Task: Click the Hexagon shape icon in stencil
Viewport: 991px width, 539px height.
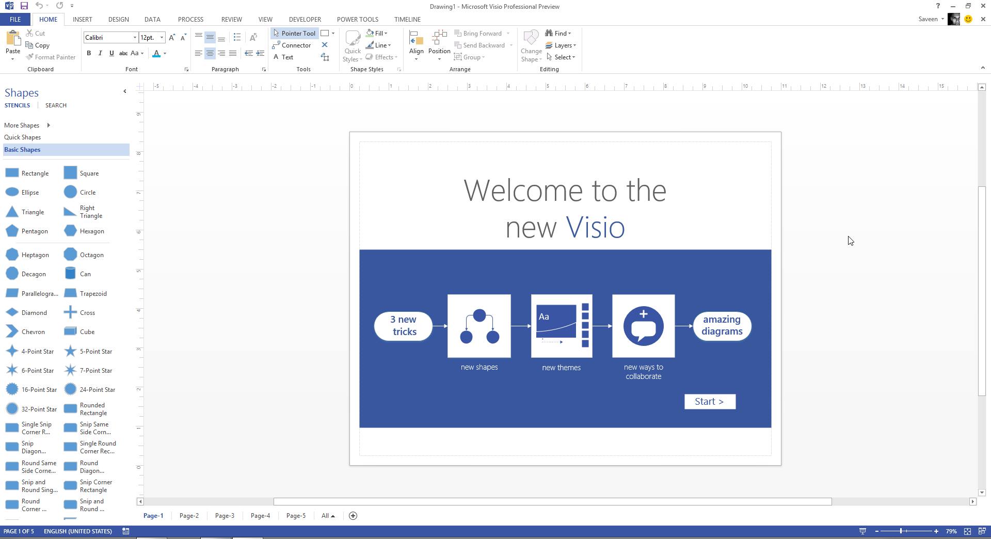Action: [70, 231]
